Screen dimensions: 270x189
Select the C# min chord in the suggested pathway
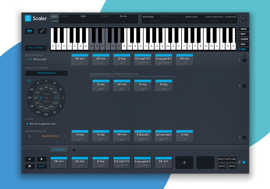(122, 85)
